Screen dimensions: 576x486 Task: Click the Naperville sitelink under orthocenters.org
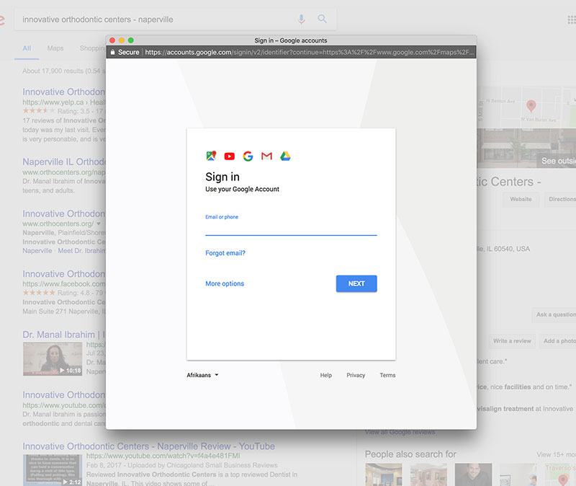coord(37,251)
